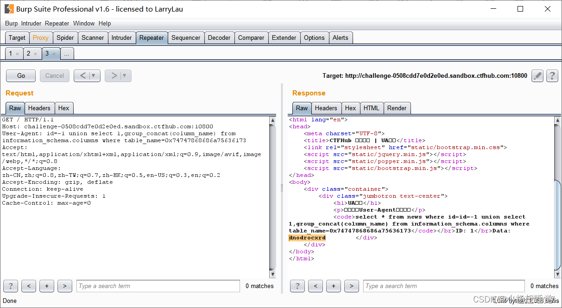
Task: Click request search plus options button
Action: click(47, 286)
